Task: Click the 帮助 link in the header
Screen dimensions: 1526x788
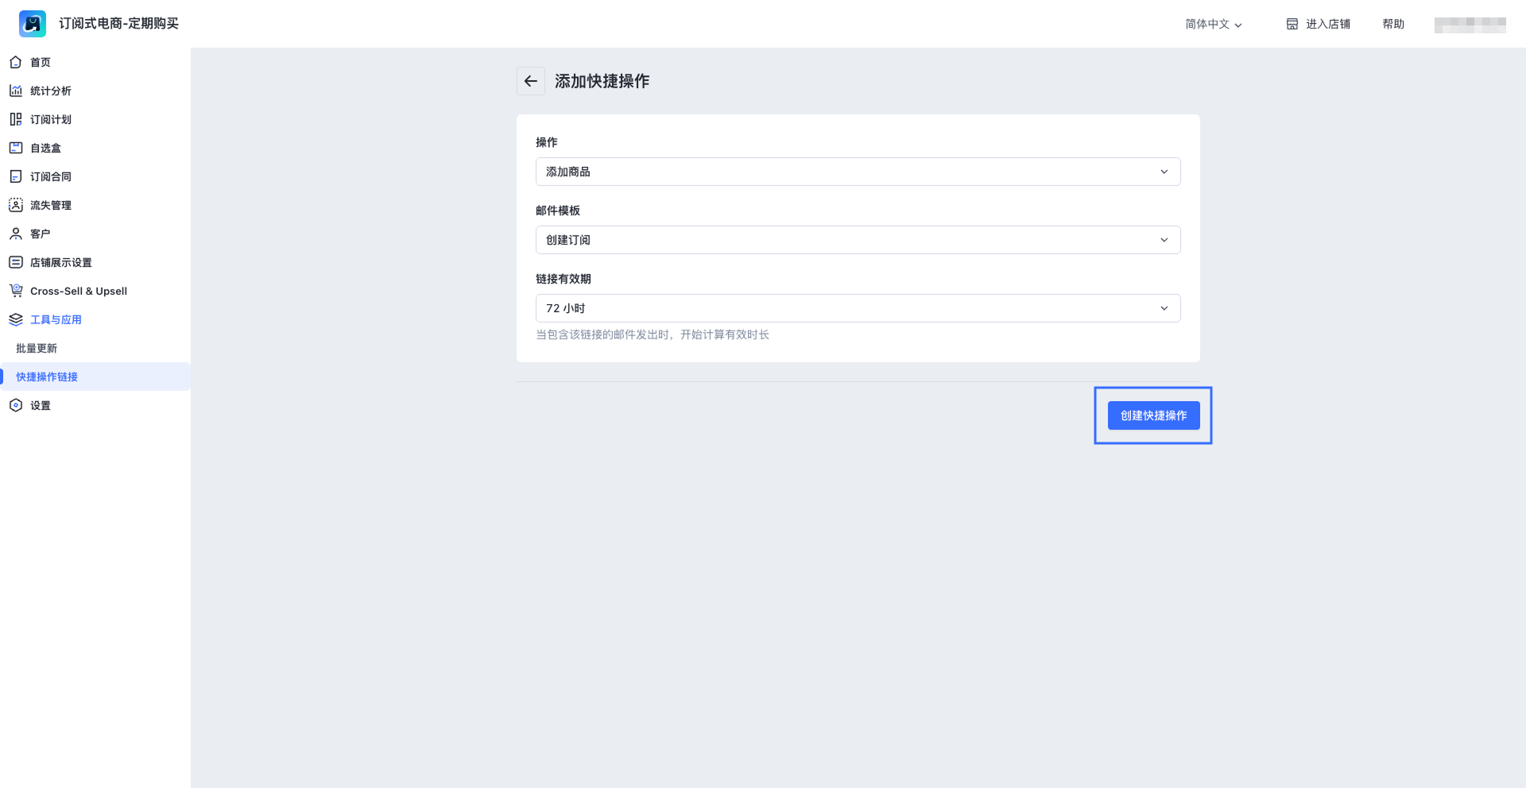Action: (1393, 24)
